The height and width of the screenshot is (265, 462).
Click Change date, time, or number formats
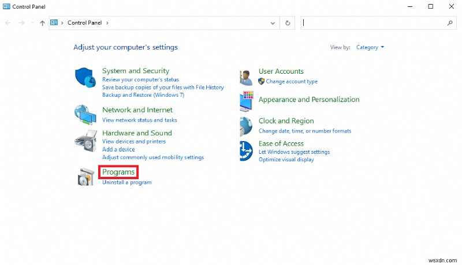305,131
